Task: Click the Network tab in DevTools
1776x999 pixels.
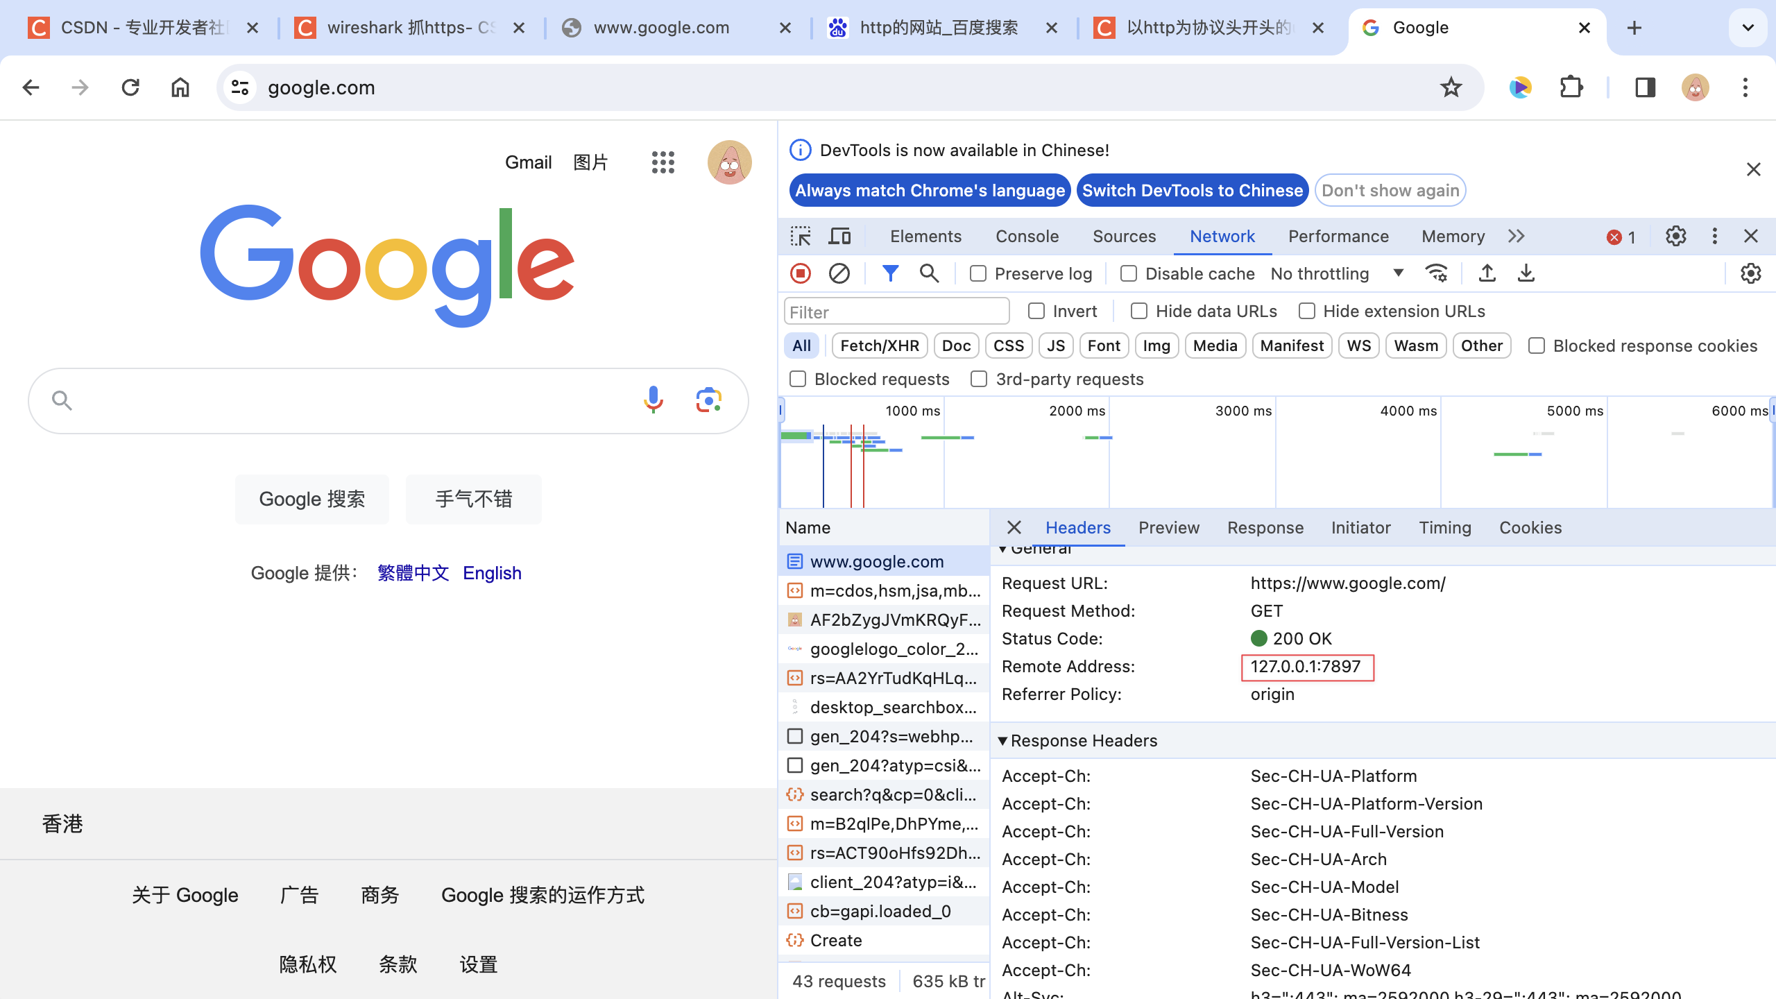Action: point(1221,235)
